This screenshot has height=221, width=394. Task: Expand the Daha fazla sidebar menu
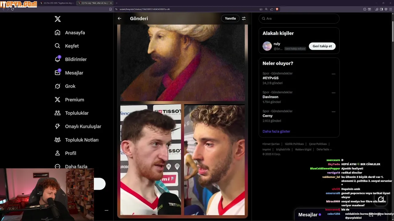(71, 166)
